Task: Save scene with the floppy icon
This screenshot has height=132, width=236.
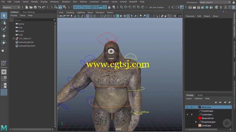Action: pos(35,7)
